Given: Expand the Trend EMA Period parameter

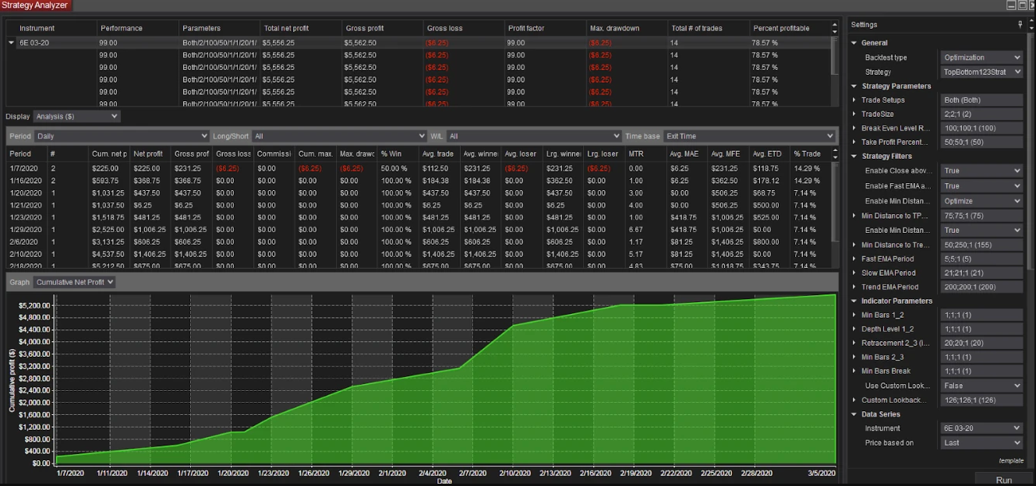Looking at the screenshot, I should 855,287.
